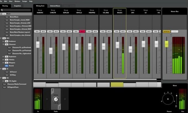Select the Master Bus header

[174, 12]
